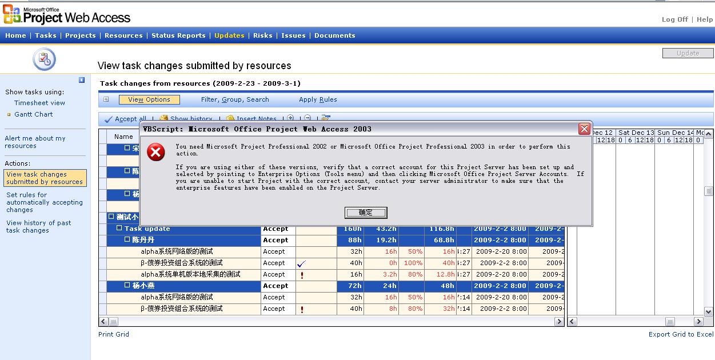This screenshot has width=715, height=360.
Task: Collapse the 杨小燕 group under Task update
Action: [127, 286]
